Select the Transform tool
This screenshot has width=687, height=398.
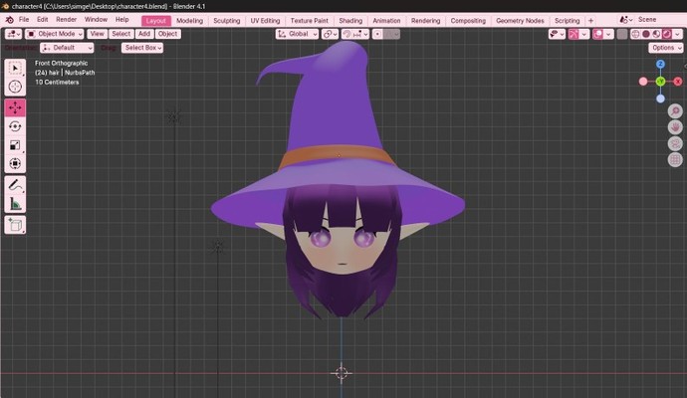(x=15, y=163)
